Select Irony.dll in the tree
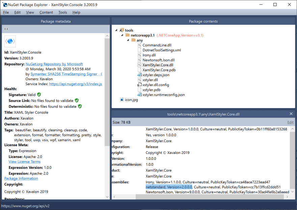Screen dimensions: 297x210 149,55
